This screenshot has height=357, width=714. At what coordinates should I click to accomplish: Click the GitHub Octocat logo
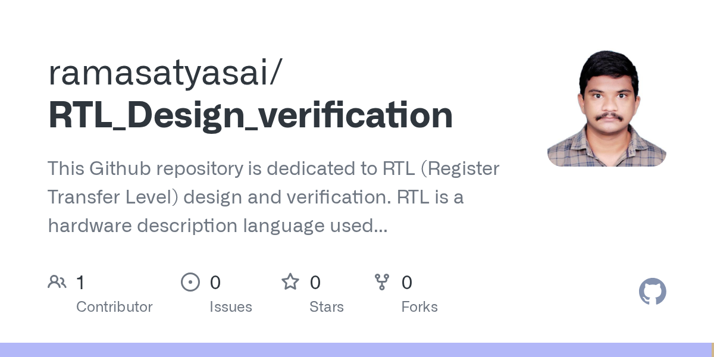click(x=653, y=292)
